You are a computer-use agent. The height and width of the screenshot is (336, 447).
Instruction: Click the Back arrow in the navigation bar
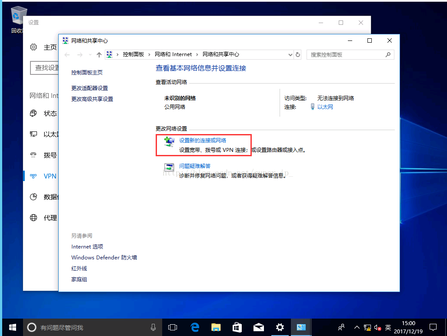[x=67, y=55]
